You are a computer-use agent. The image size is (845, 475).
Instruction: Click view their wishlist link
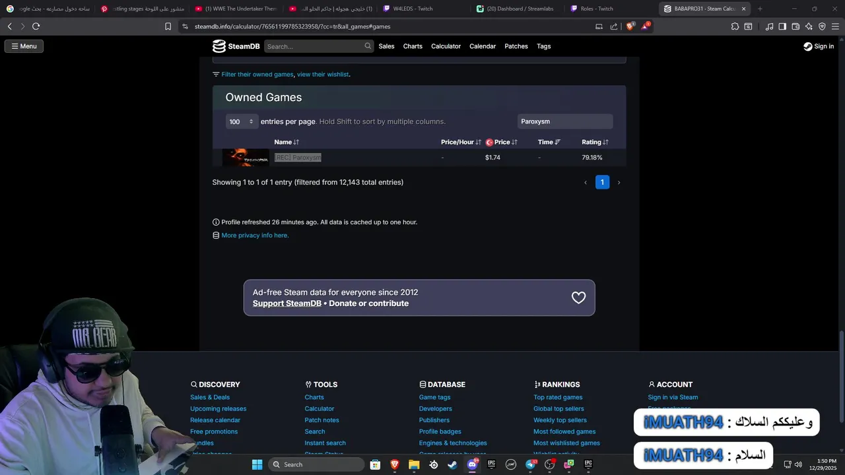pos(323,75)
